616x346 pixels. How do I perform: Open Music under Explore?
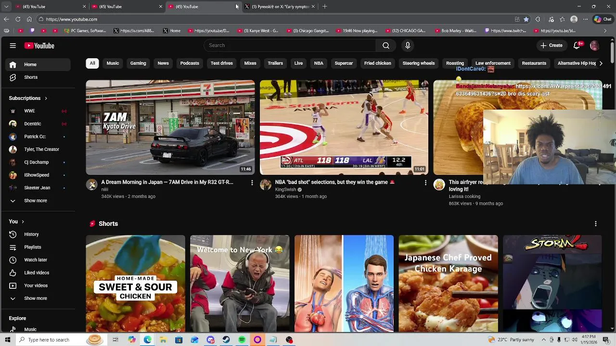click(x=38, y=329)
